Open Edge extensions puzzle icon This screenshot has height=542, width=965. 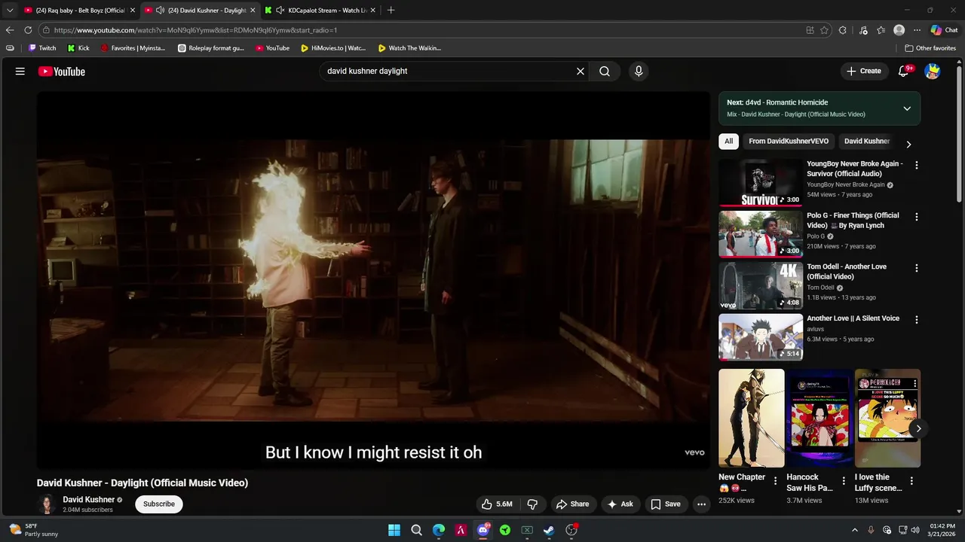pos(843,30)
